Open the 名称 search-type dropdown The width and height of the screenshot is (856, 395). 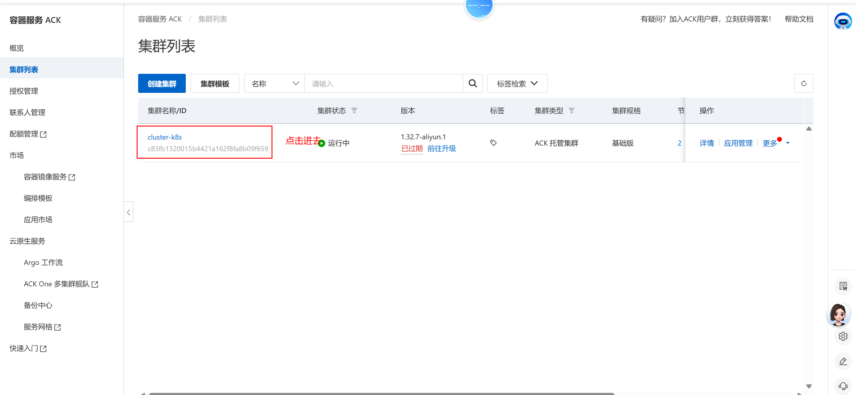[275, 83]
